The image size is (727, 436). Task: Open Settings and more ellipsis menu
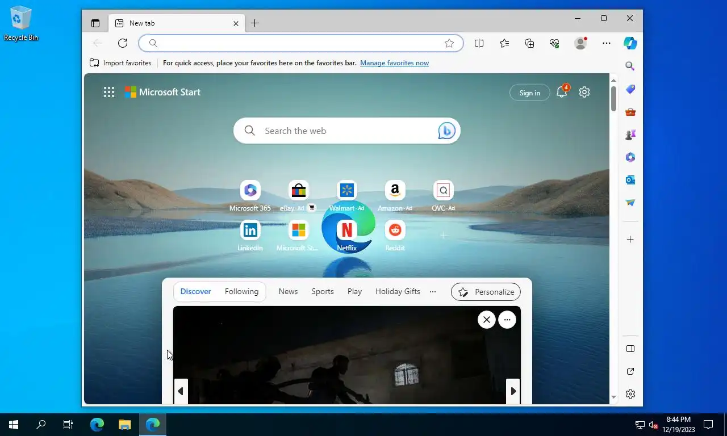tap(607, 43)
